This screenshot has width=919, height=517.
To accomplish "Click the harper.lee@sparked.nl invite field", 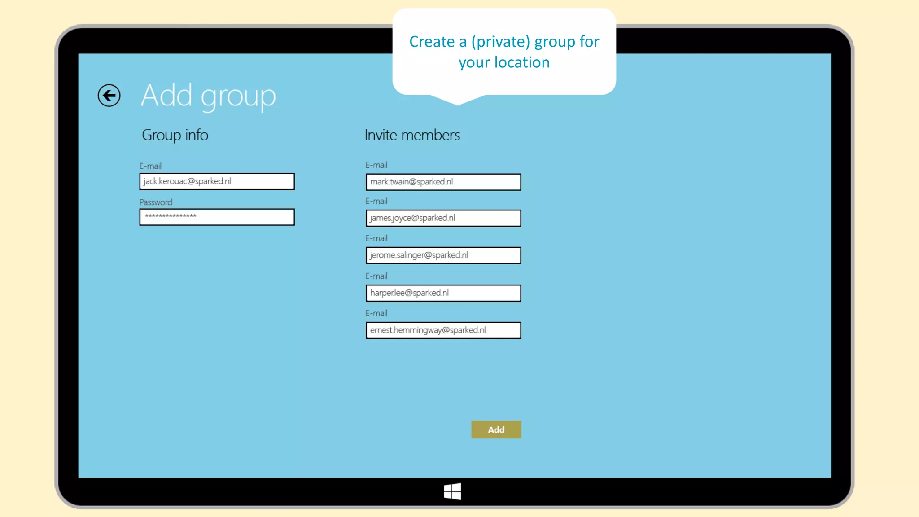I will tap(443, 293).
